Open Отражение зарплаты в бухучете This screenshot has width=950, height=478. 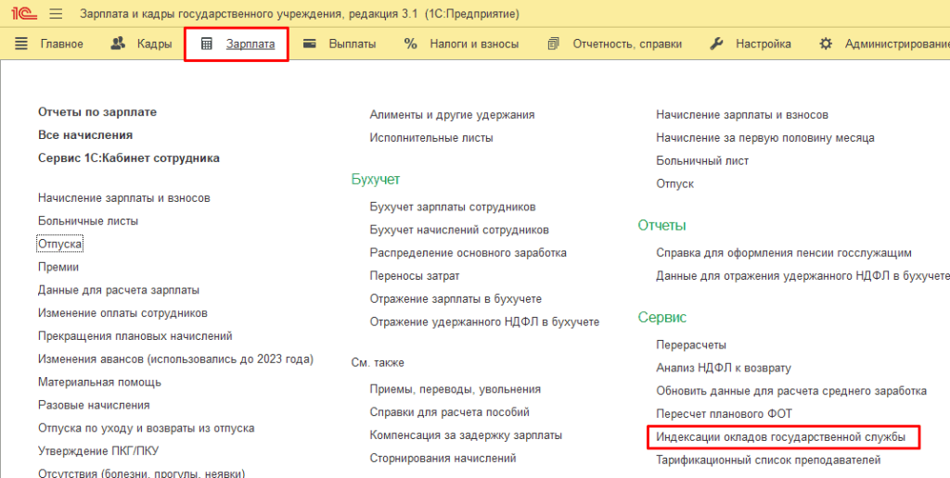click(456, 298)
